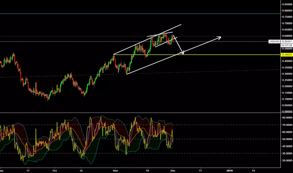Click the 17 date label before Oct
Viewport: 293px width, 173px height.
28,170
